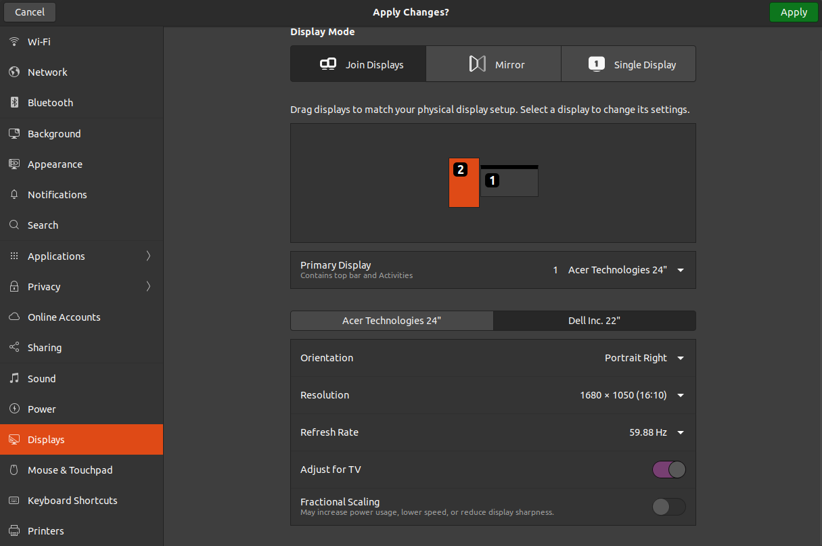Select display 2 in the arrangement area

click(464, 183)
